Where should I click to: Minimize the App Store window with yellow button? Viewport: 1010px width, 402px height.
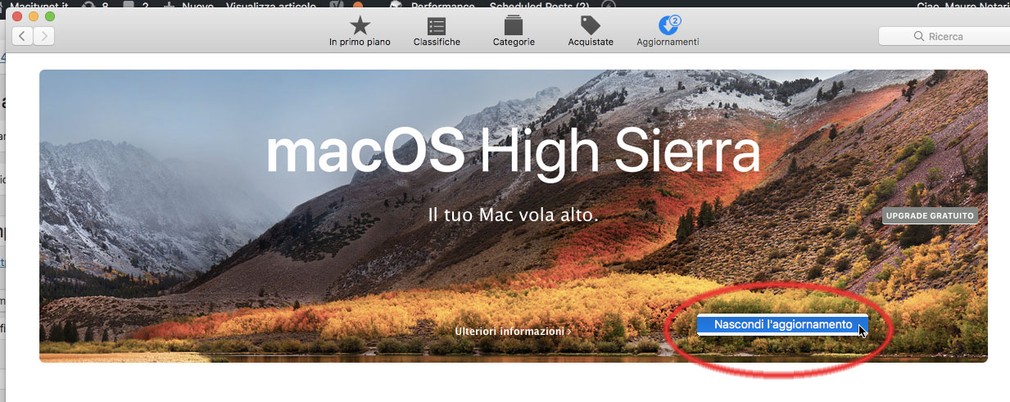coord(34,16)
